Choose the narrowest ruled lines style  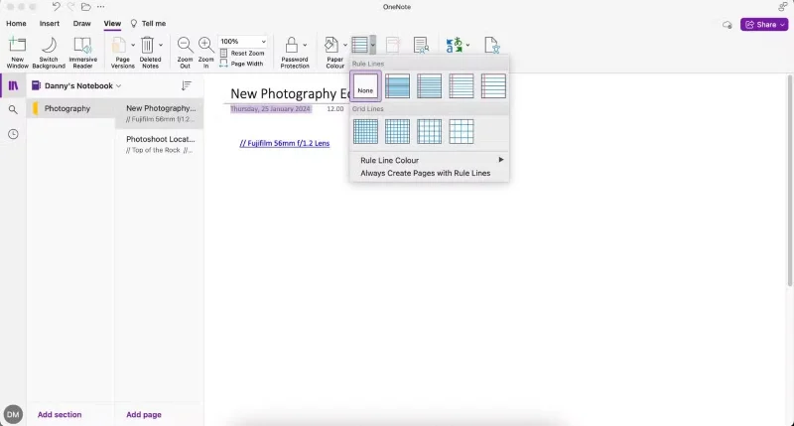point(398,86)
